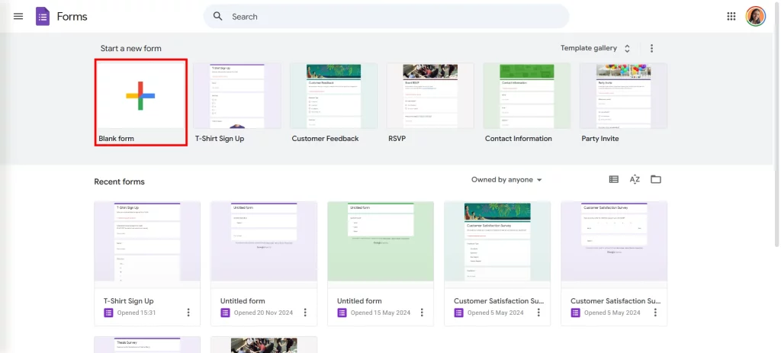The image size is (781, 353).
Task: Open the green Untitled form thumbnail
Action: (x=380, y=241)
